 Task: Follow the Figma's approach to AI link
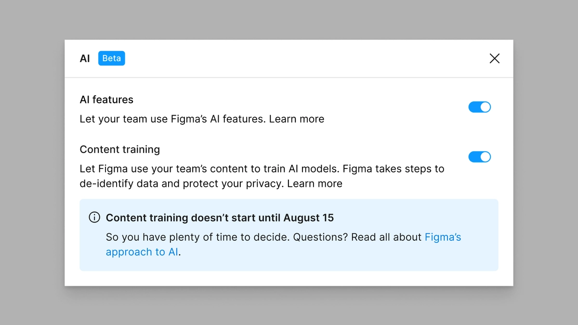(x=443, y=237)
